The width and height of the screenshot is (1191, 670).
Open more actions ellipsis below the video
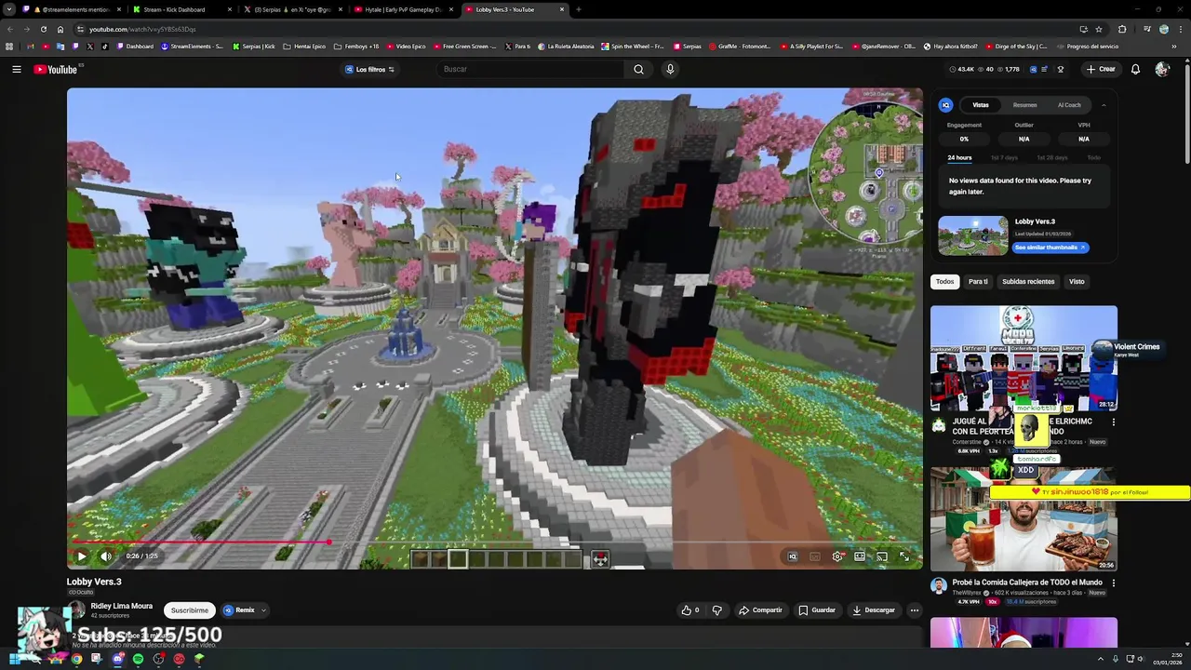[915, 610]
